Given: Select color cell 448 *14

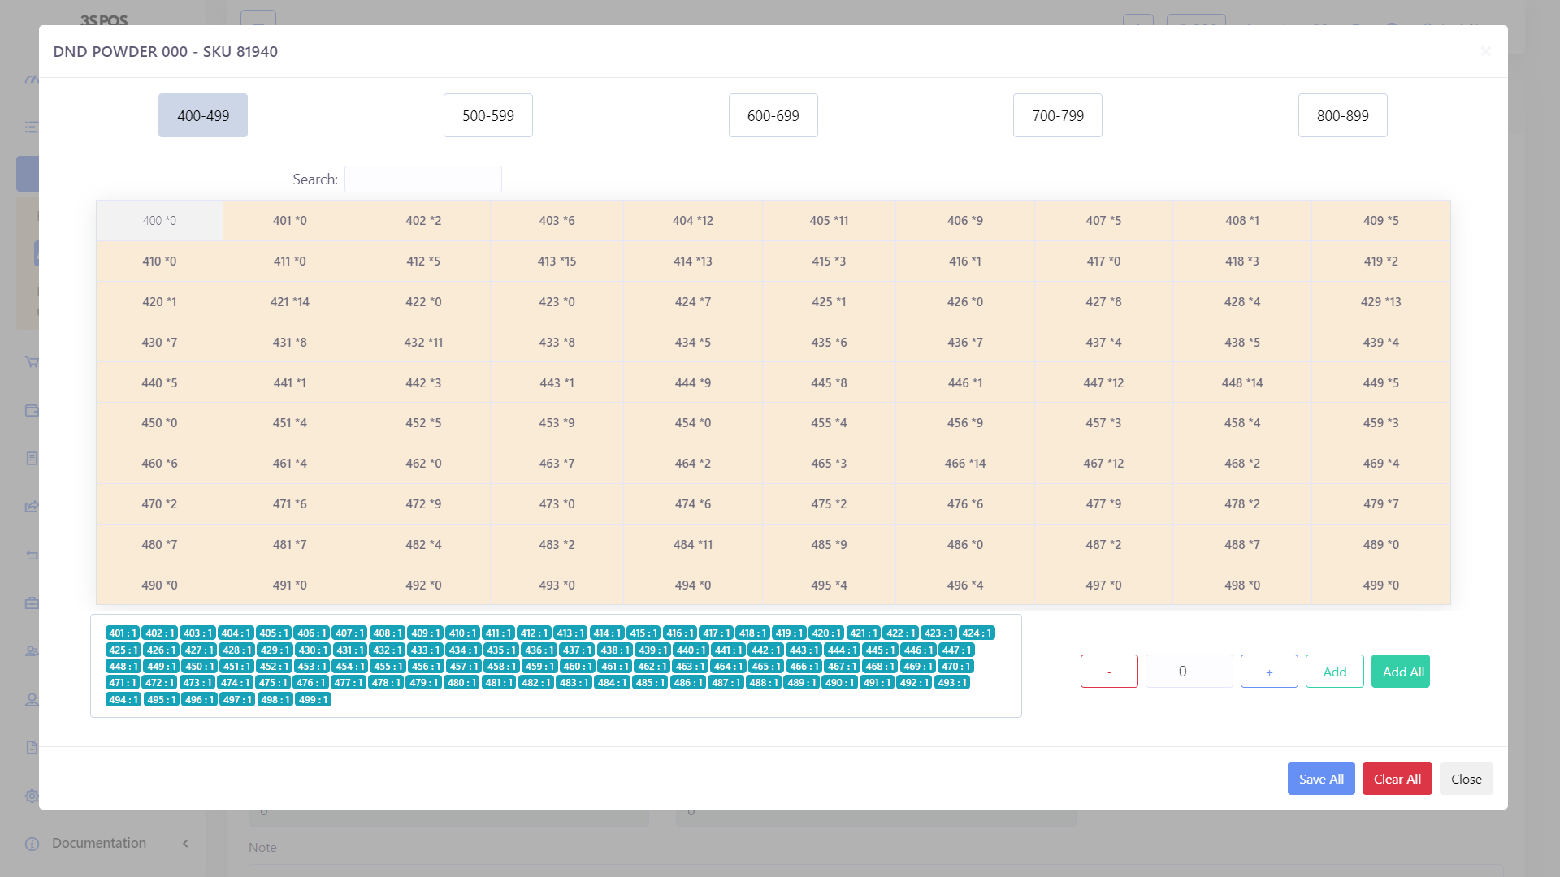Looking at the screenshot, I should 1241,383.
